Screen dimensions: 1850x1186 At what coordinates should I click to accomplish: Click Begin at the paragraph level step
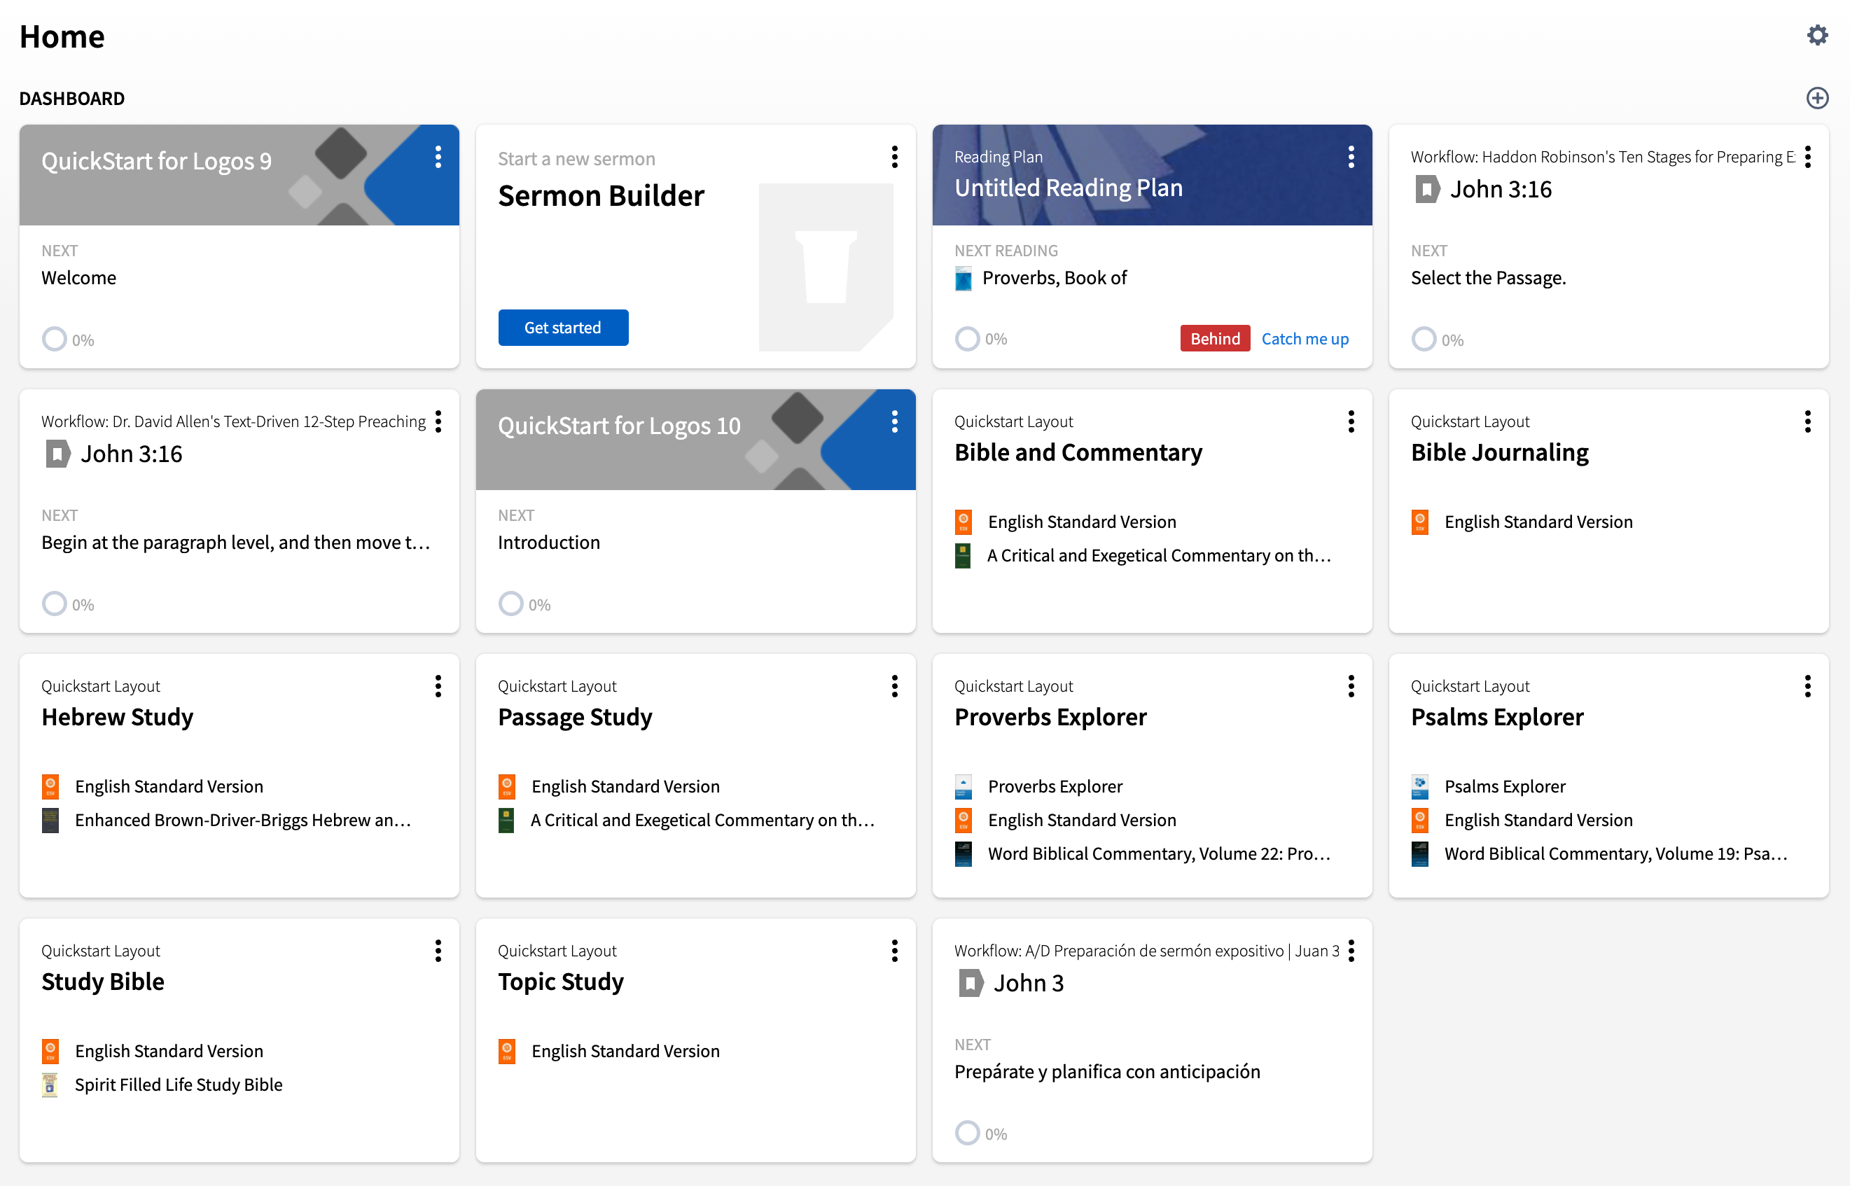point(236,543)
